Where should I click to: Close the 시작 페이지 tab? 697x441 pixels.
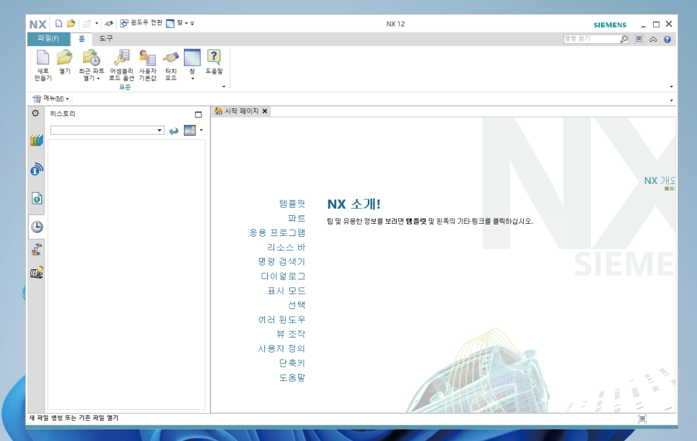point(265,111)
